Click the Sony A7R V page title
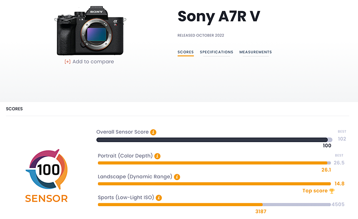The height and width of the screenshot is (219, 358). tap(218, 17)
